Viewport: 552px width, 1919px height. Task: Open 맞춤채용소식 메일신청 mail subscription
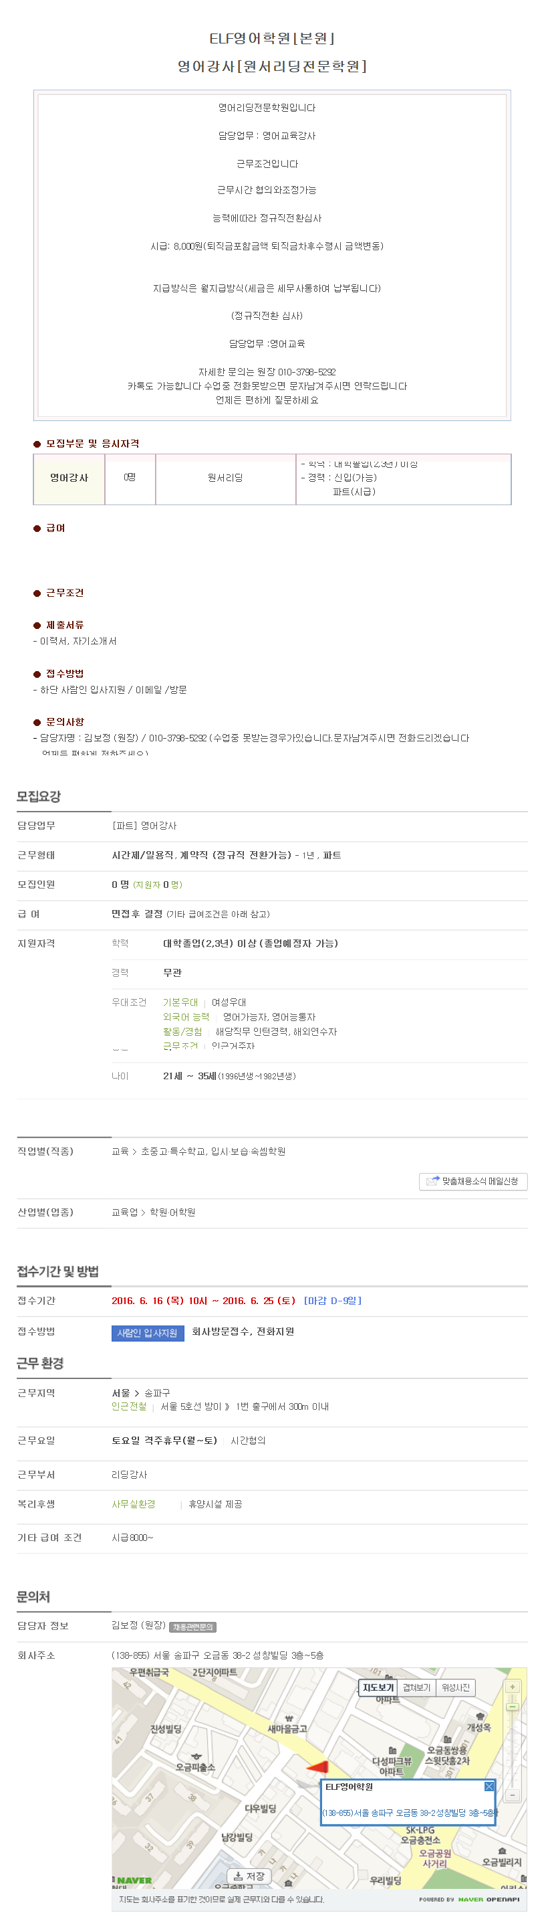pos(473,1182)
